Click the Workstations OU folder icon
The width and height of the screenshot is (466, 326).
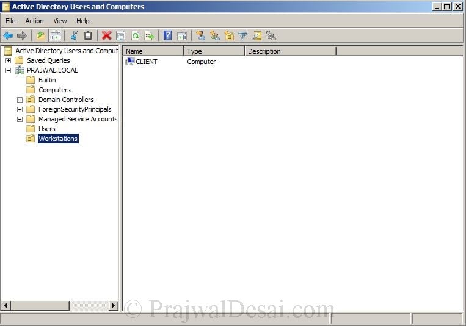click(31, 139)
